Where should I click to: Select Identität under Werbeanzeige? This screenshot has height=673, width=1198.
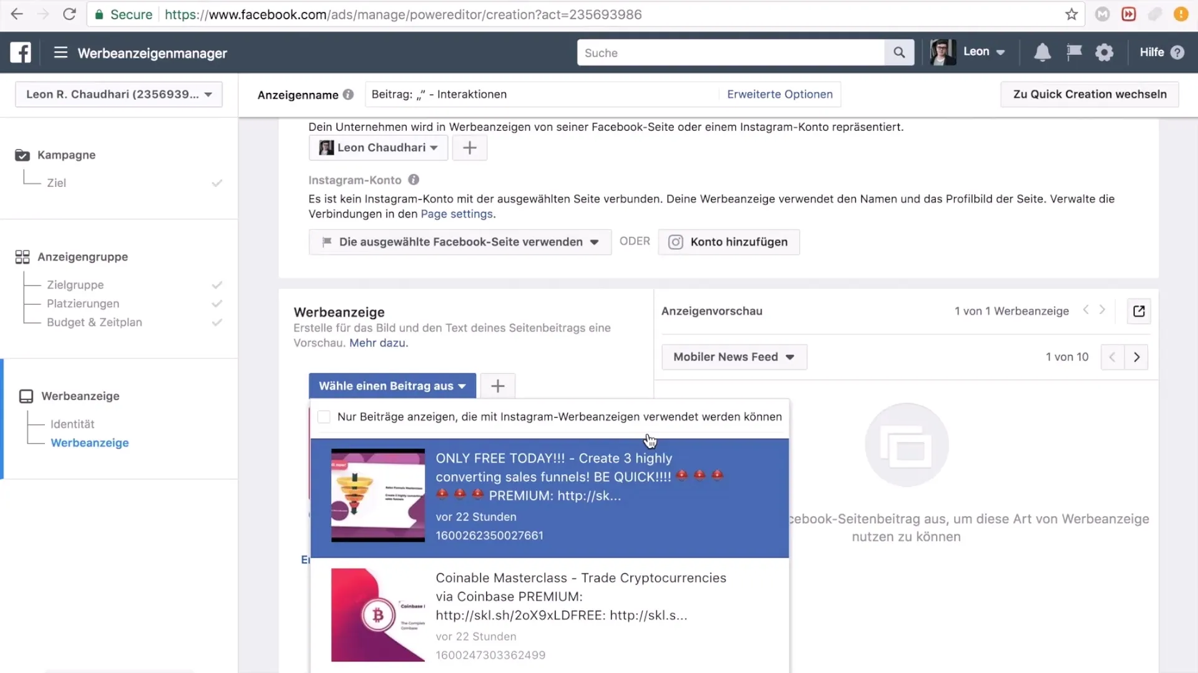72,424
